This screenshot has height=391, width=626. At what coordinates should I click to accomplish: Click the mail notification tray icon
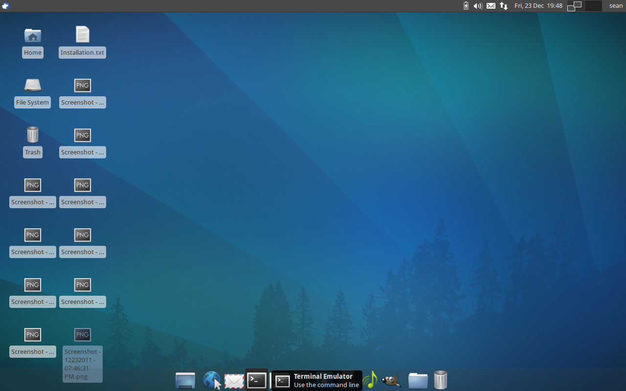point(491,5)
